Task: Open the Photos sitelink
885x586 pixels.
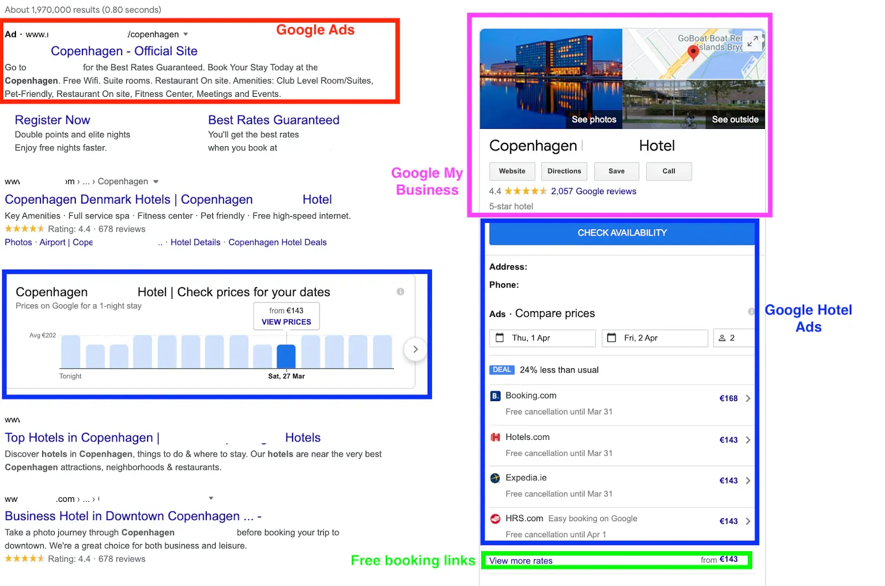Action: (x=18, y=242)
